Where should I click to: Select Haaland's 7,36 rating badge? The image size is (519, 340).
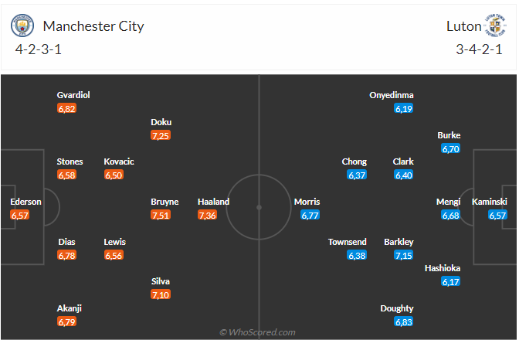coord(207,216)
